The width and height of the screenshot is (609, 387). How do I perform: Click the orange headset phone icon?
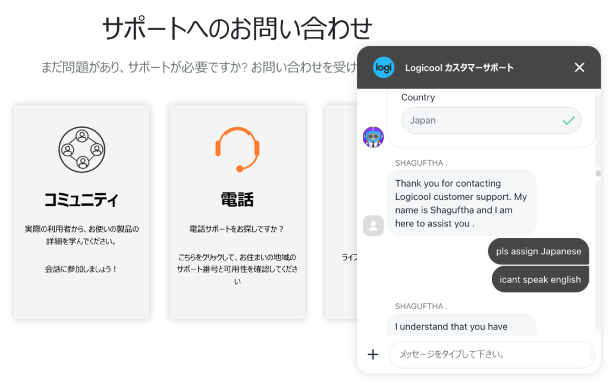[x=237, y=149]
